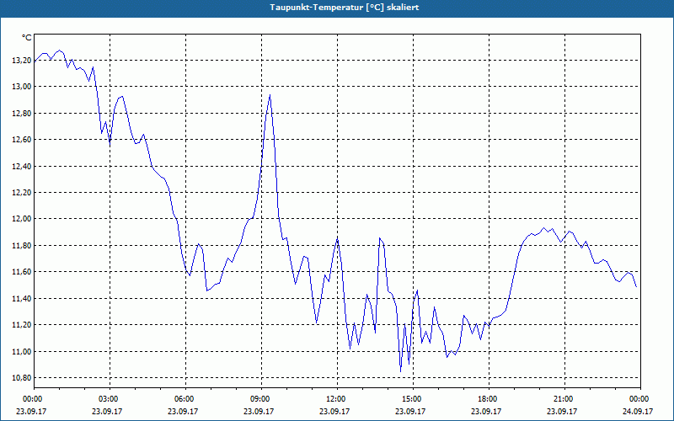This screenshot has width=674, height=421.
Task: Click the 00:00 time label above 23.09.17
Action: 32,399
